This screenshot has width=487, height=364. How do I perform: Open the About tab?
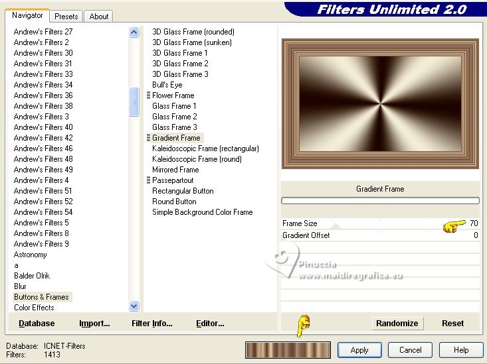(x=99, y=17)
